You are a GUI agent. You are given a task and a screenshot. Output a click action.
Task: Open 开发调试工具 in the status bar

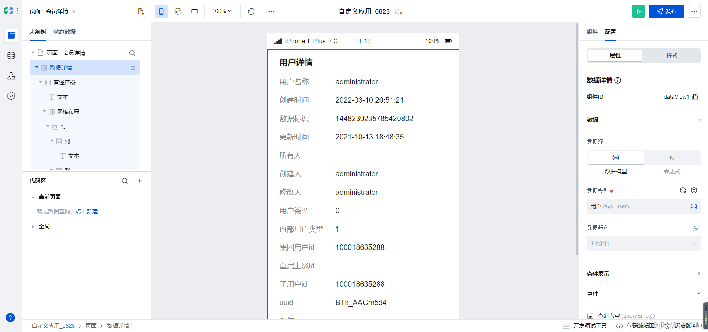click(x=585, y=326)
